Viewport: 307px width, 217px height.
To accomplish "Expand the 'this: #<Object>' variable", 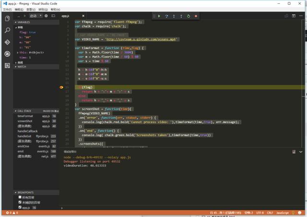I will [17, 52].
